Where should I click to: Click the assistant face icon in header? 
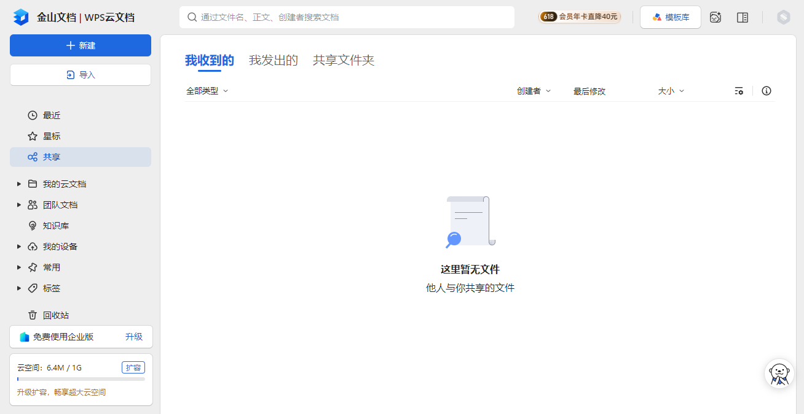click(715, 17)
